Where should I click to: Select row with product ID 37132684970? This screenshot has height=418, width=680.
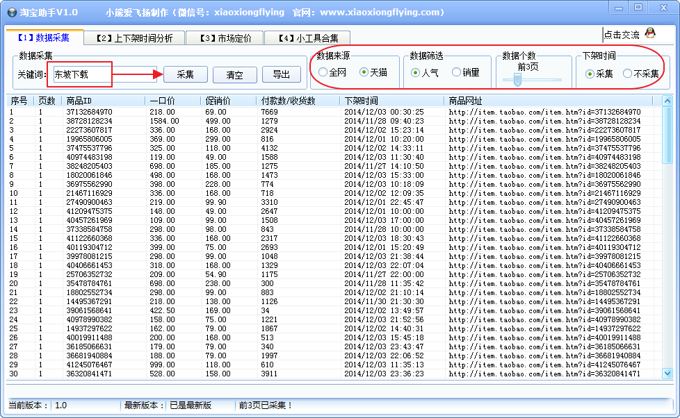click(333, 112)
